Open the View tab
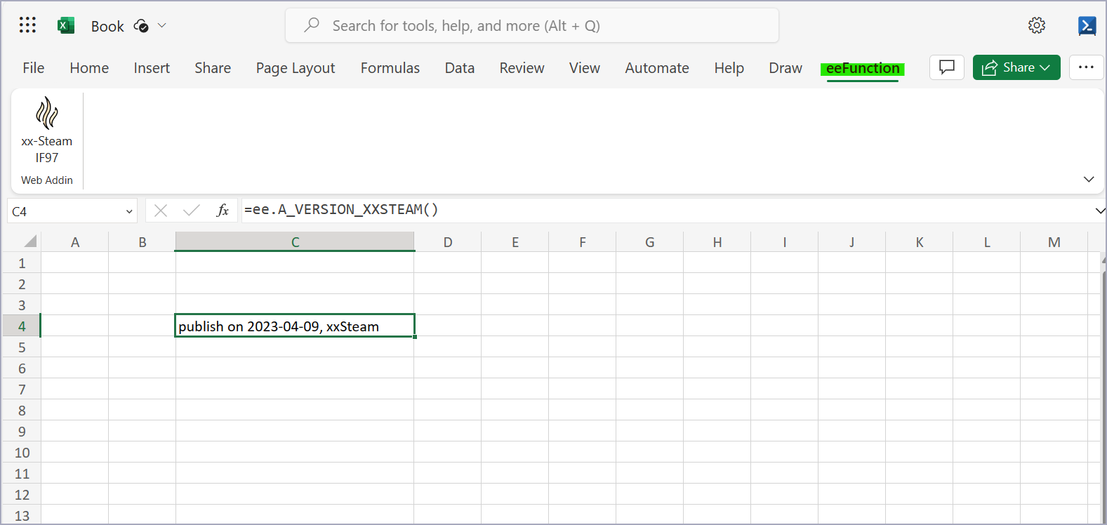The height and width of the screenshot is (525, 1107). (585, 68)
